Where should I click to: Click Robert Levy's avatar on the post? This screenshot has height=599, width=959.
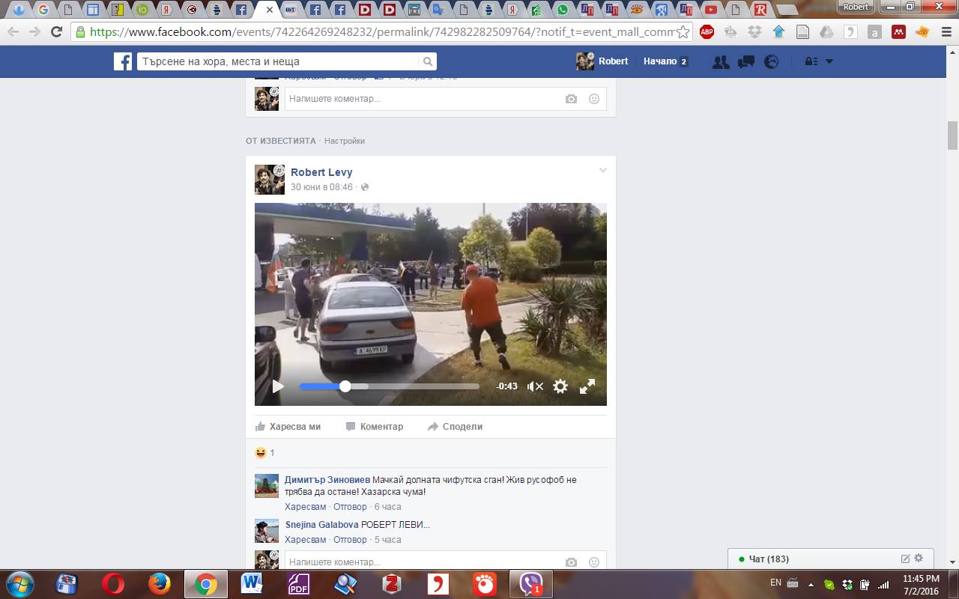pyautogui.click(x=270, y=180)
